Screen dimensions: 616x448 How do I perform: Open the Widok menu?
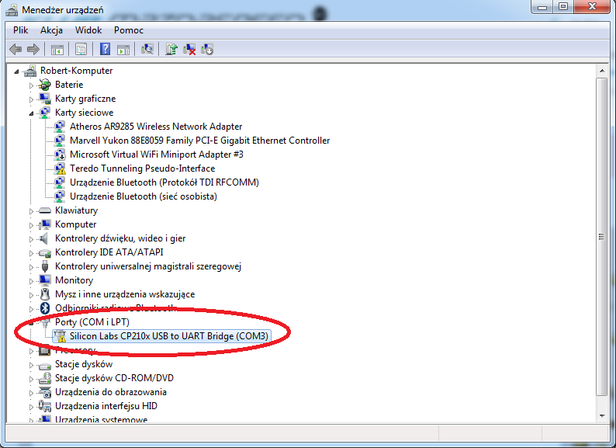(x=88, y=30)
